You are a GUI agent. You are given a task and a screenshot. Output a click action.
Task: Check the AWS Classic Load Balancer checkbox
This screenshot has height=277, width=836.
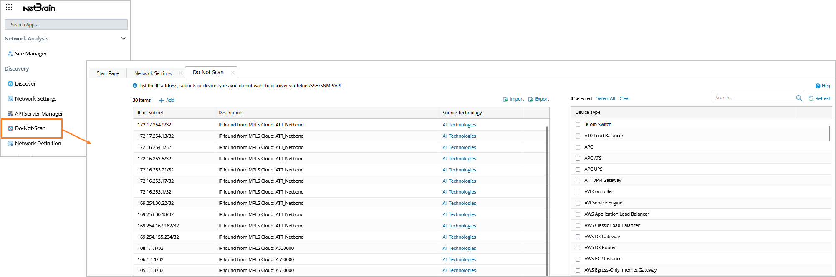pyautogui.click(x=578, y=226)
